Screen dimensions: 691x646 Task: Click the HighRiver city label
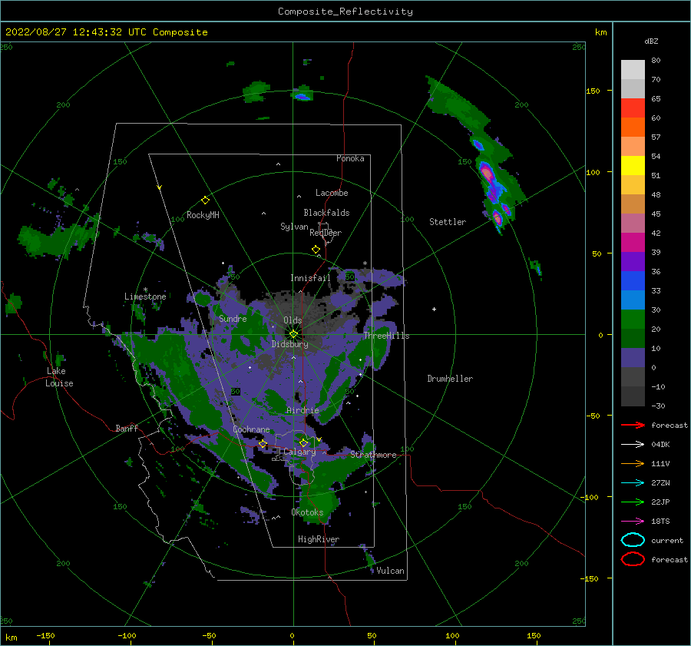(319, 539)
